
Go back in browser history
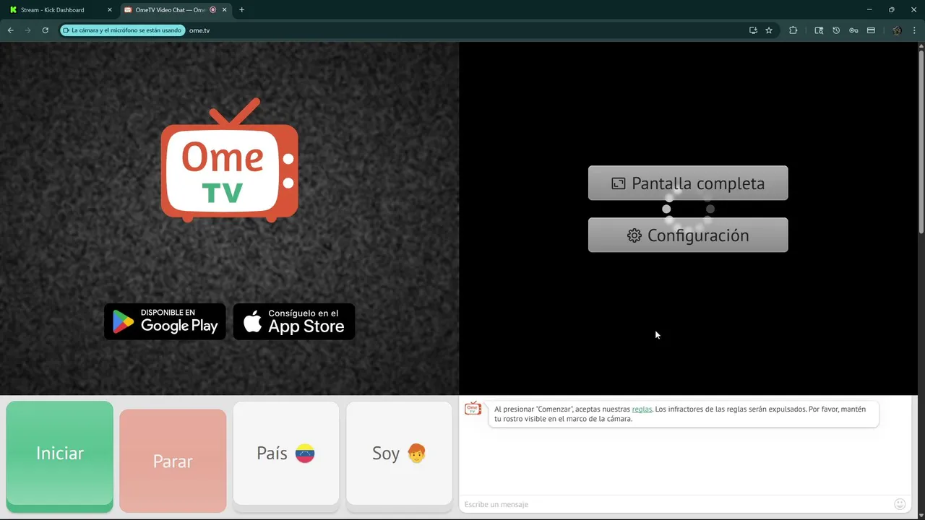(x=10, y=30)
